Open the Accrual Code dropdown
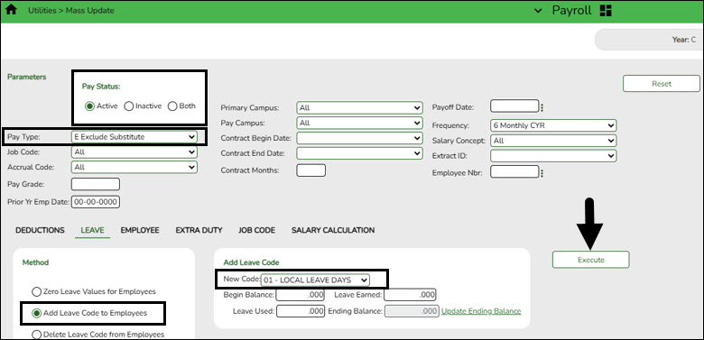The width and height of the screenshot is (704, 340). (x=134, y=167)
